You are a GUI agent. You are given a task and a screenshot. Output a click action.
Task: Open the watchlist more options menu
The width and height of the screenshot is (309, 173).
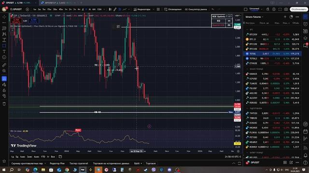point(297,17)
